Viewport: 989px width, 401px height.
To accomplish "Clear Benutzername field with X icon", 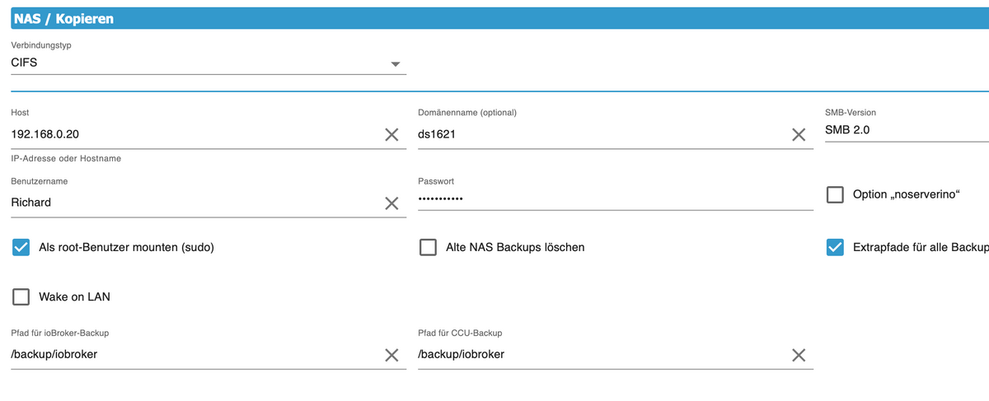I will [391, 203].
